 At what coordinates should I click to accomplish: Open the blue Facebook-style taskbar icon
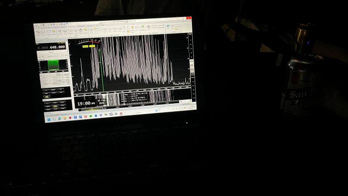74,117
